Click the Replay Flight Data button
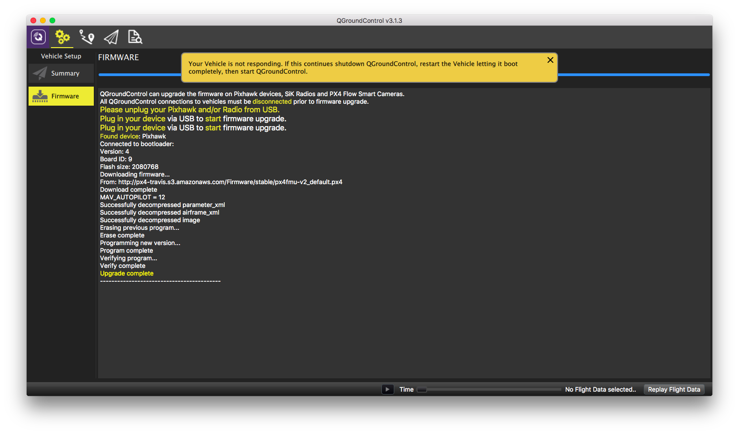The height and width of the screenshot is (434, 739). click(x=674, y=389)
